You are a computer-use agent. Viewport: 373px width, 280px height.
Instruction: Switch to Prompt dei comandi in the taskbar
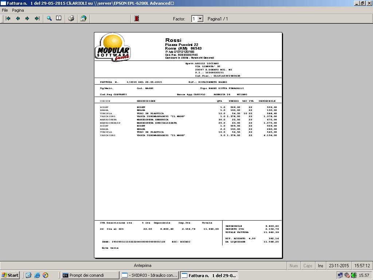coord(90,275)
